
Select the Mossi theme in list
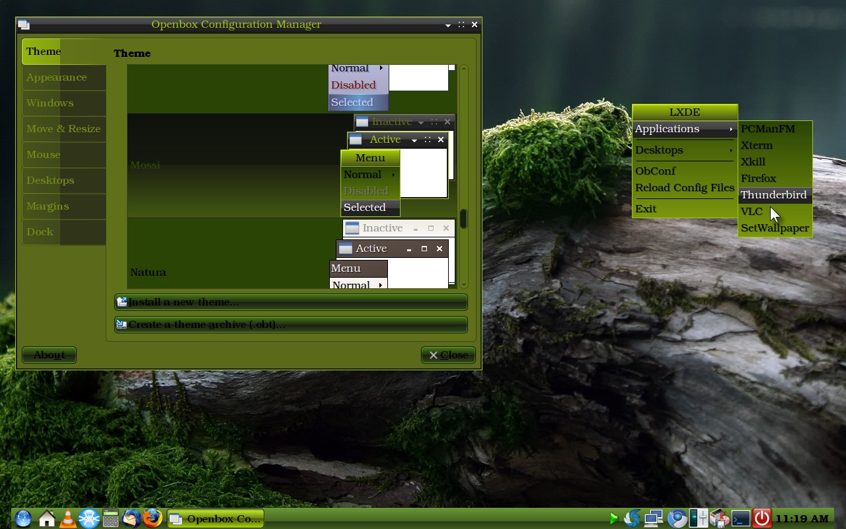point(291,165)
